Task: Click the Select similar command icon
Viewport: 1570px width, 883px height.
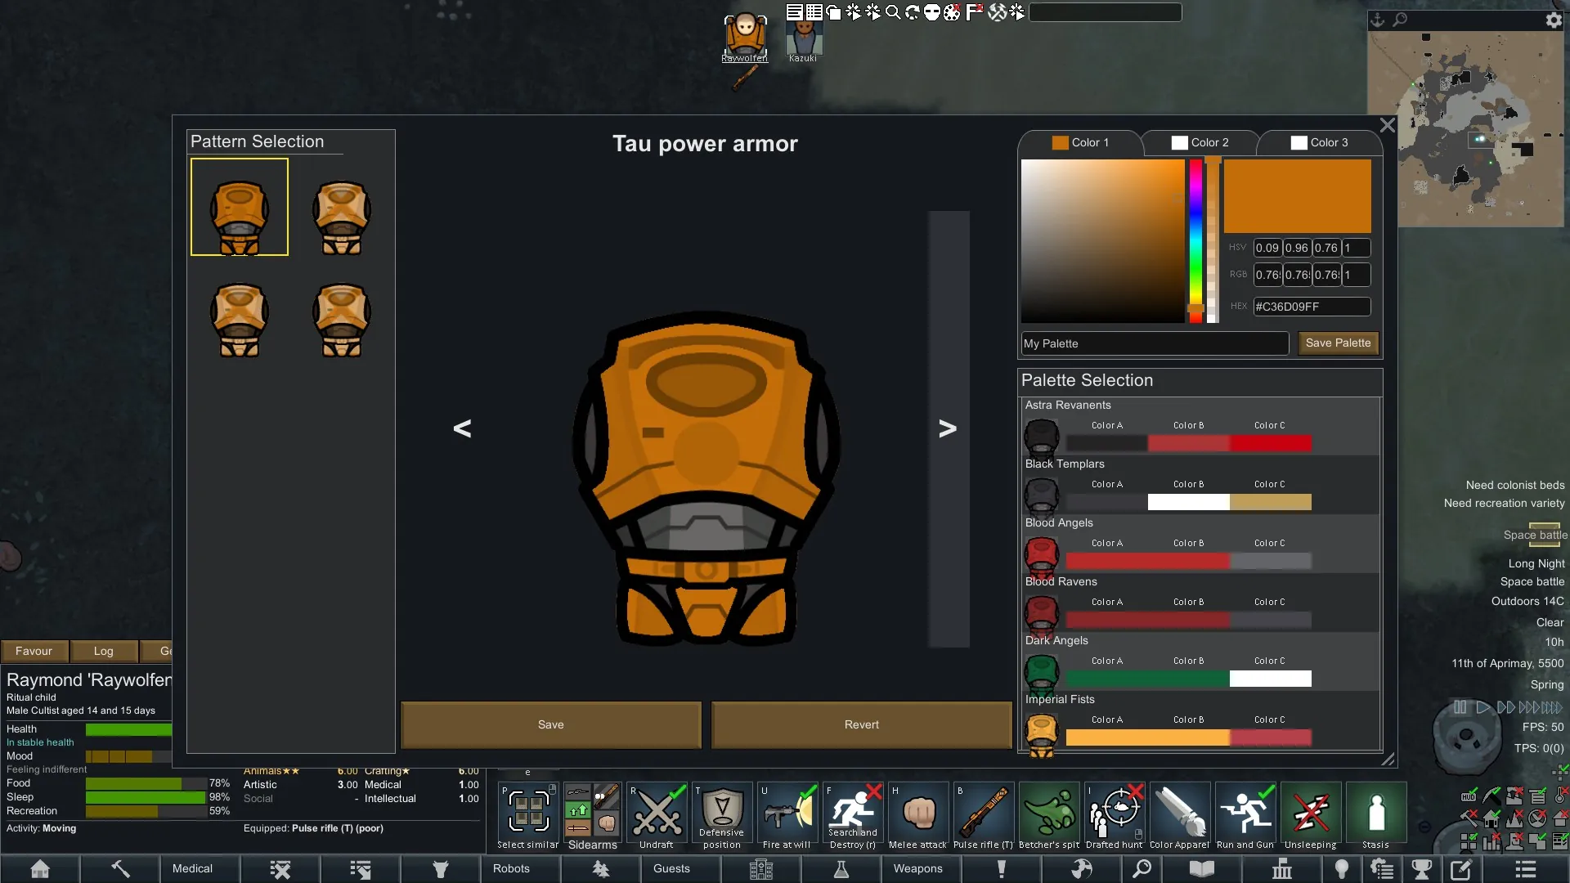Action: point(528,811)
